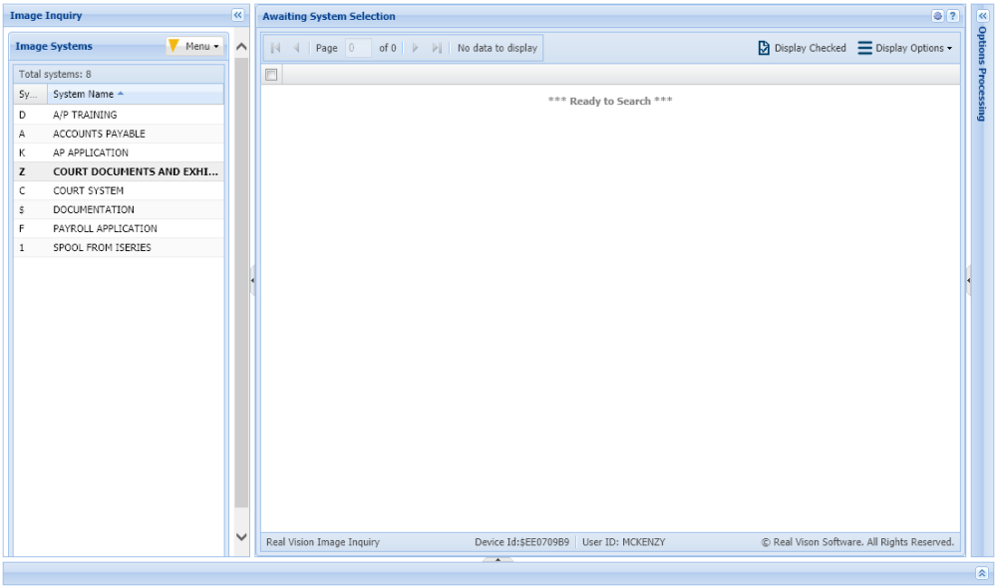This screenshot has width=997, height=588.
Task: Click the scroll up arrow of systems list
Action: coord(241,47)
